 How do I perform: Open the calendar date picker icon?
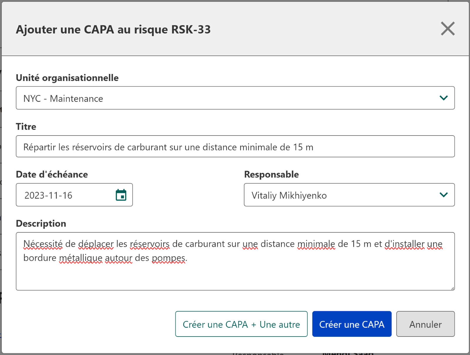(121, 195)
